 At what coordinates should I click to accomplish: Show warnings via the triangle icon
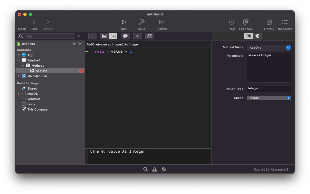pyautogui.click(x=154, y=169)
